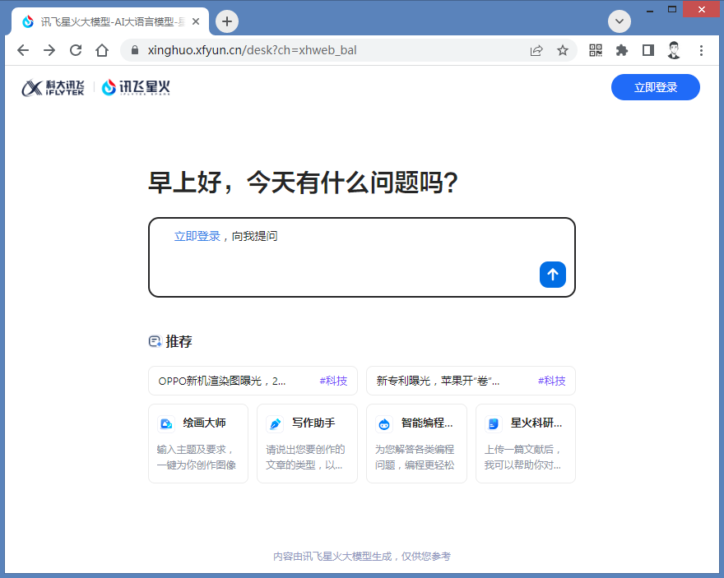Open the browser extensions puzzle icon
The width and height of the screenshot is (724, 578).
622,50
